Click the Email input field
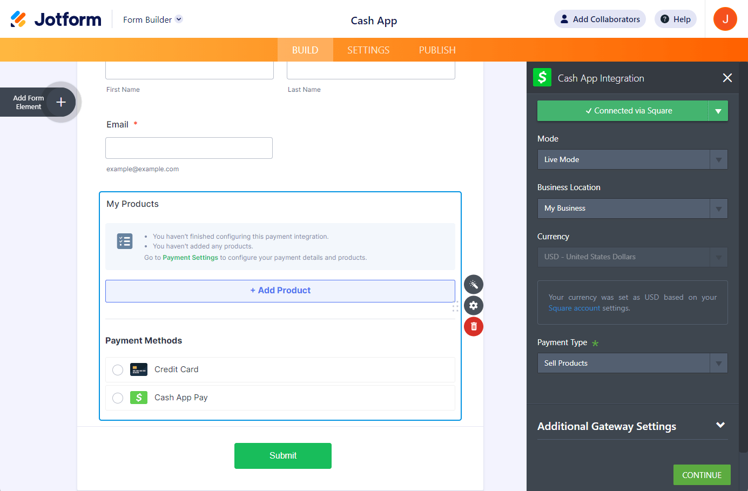This screenshot has width=748, height=491. tap(189, 148)
